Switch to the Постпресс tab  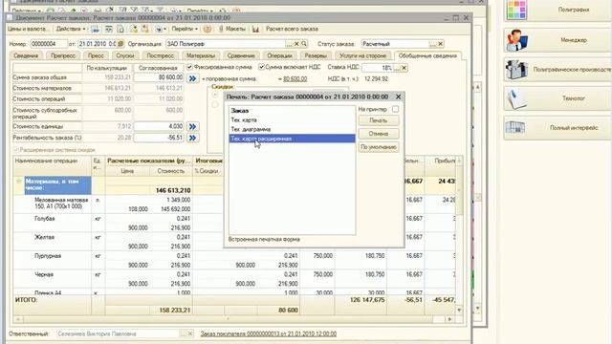pyautogui.click(x=160, y=55)
